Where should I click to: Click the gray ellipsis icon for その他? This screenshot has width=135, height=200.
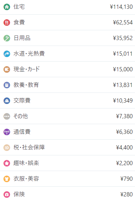coord(7,116)
